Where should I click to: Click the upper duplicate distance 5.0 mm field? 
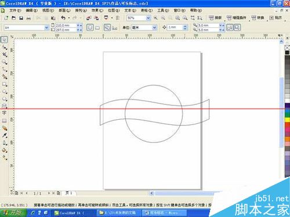[208, 25]
